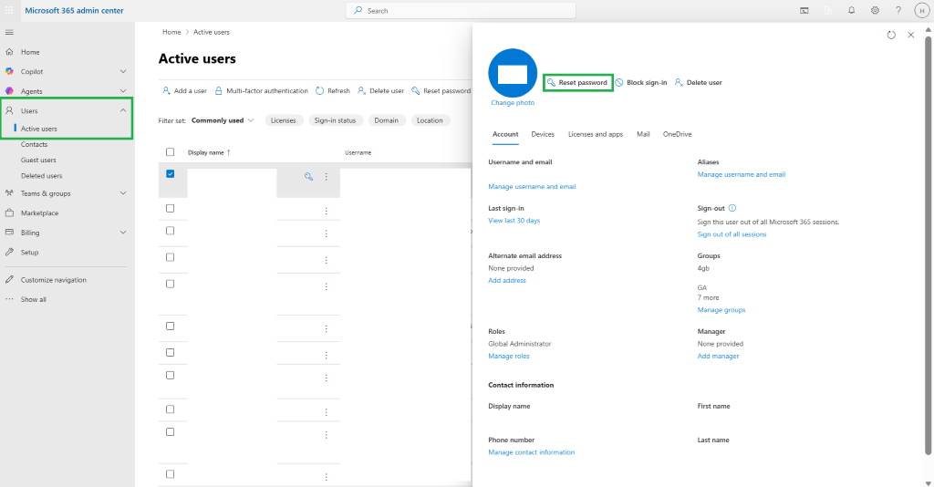Viewport: 934px width, 487px height.
Task: Click the Setup wrench icon
Action: click(9, 252)
